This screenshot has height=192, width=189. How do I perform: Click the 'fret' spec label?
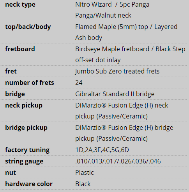tap(11, 71)
